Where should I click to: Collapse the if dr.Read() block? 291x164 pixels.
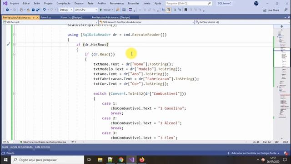click(14, 54)
